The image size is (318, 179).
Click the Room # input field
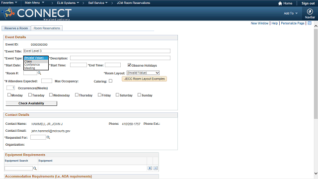(x=30, y=73)
